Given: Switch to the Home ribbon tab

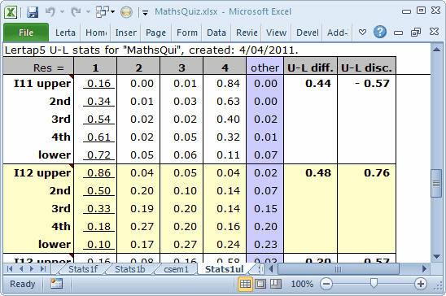Looking at the screenshot, I should [x=96, y=33].
